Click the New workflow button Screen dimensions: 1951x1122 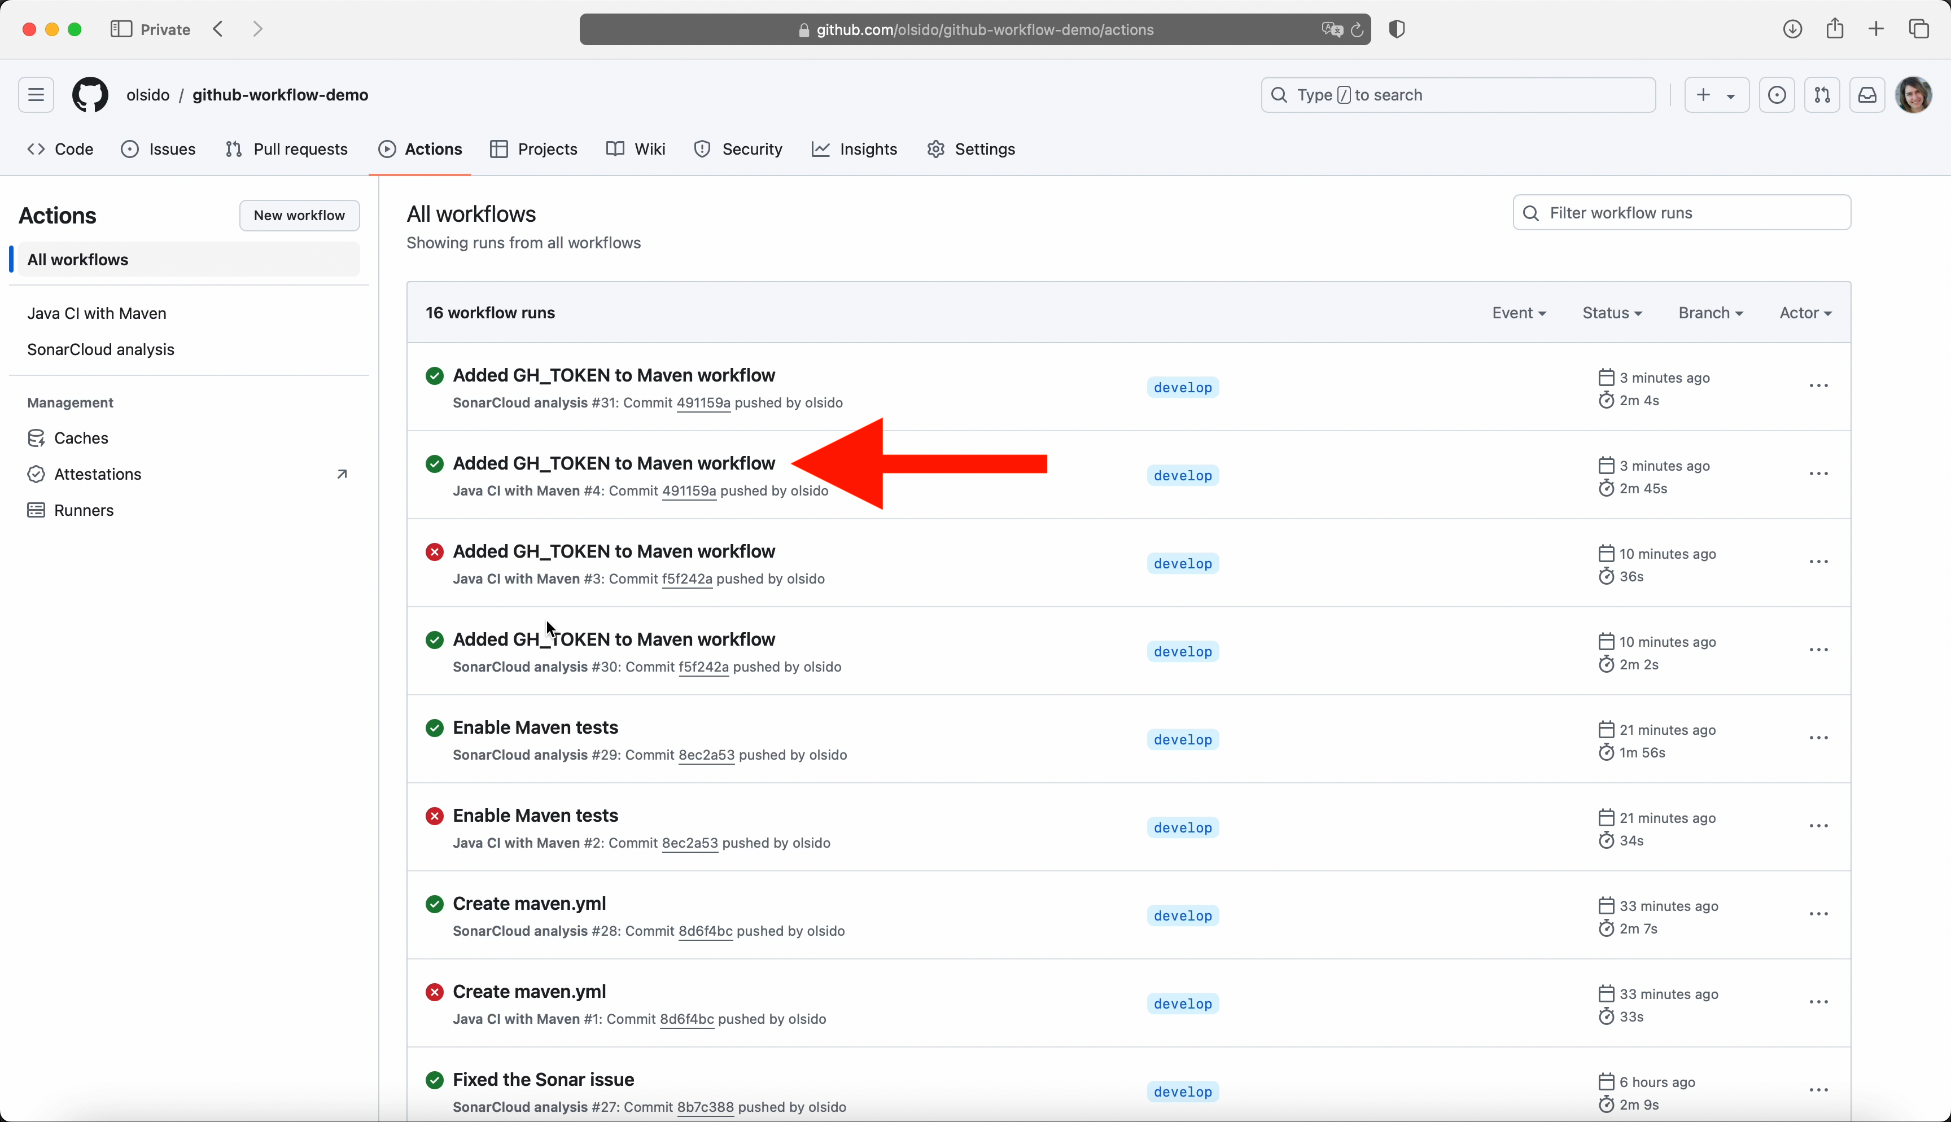pyautogui.click(x=299, y=216)
